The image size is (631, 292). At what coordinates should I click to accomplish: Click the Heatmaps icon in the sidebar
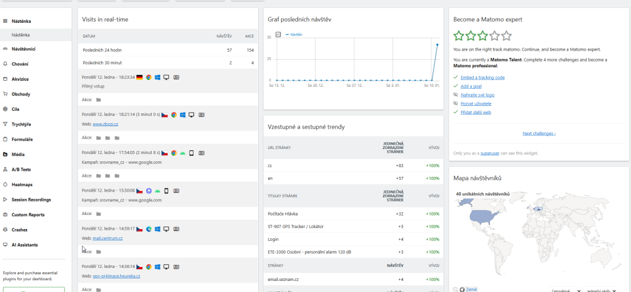tap(6, 185)
